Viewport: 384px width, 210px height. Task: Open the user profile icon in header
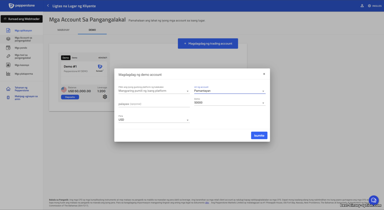point(362,6)
